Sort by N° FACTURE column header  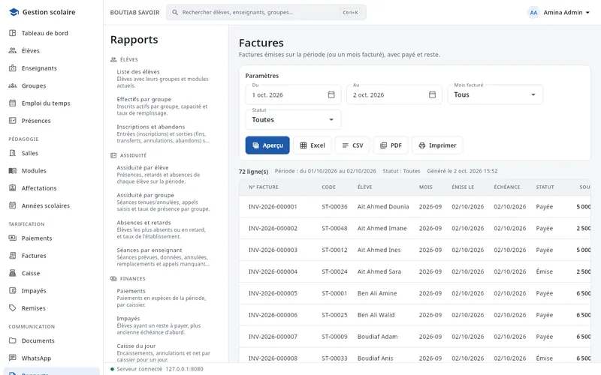pos(264,187)
